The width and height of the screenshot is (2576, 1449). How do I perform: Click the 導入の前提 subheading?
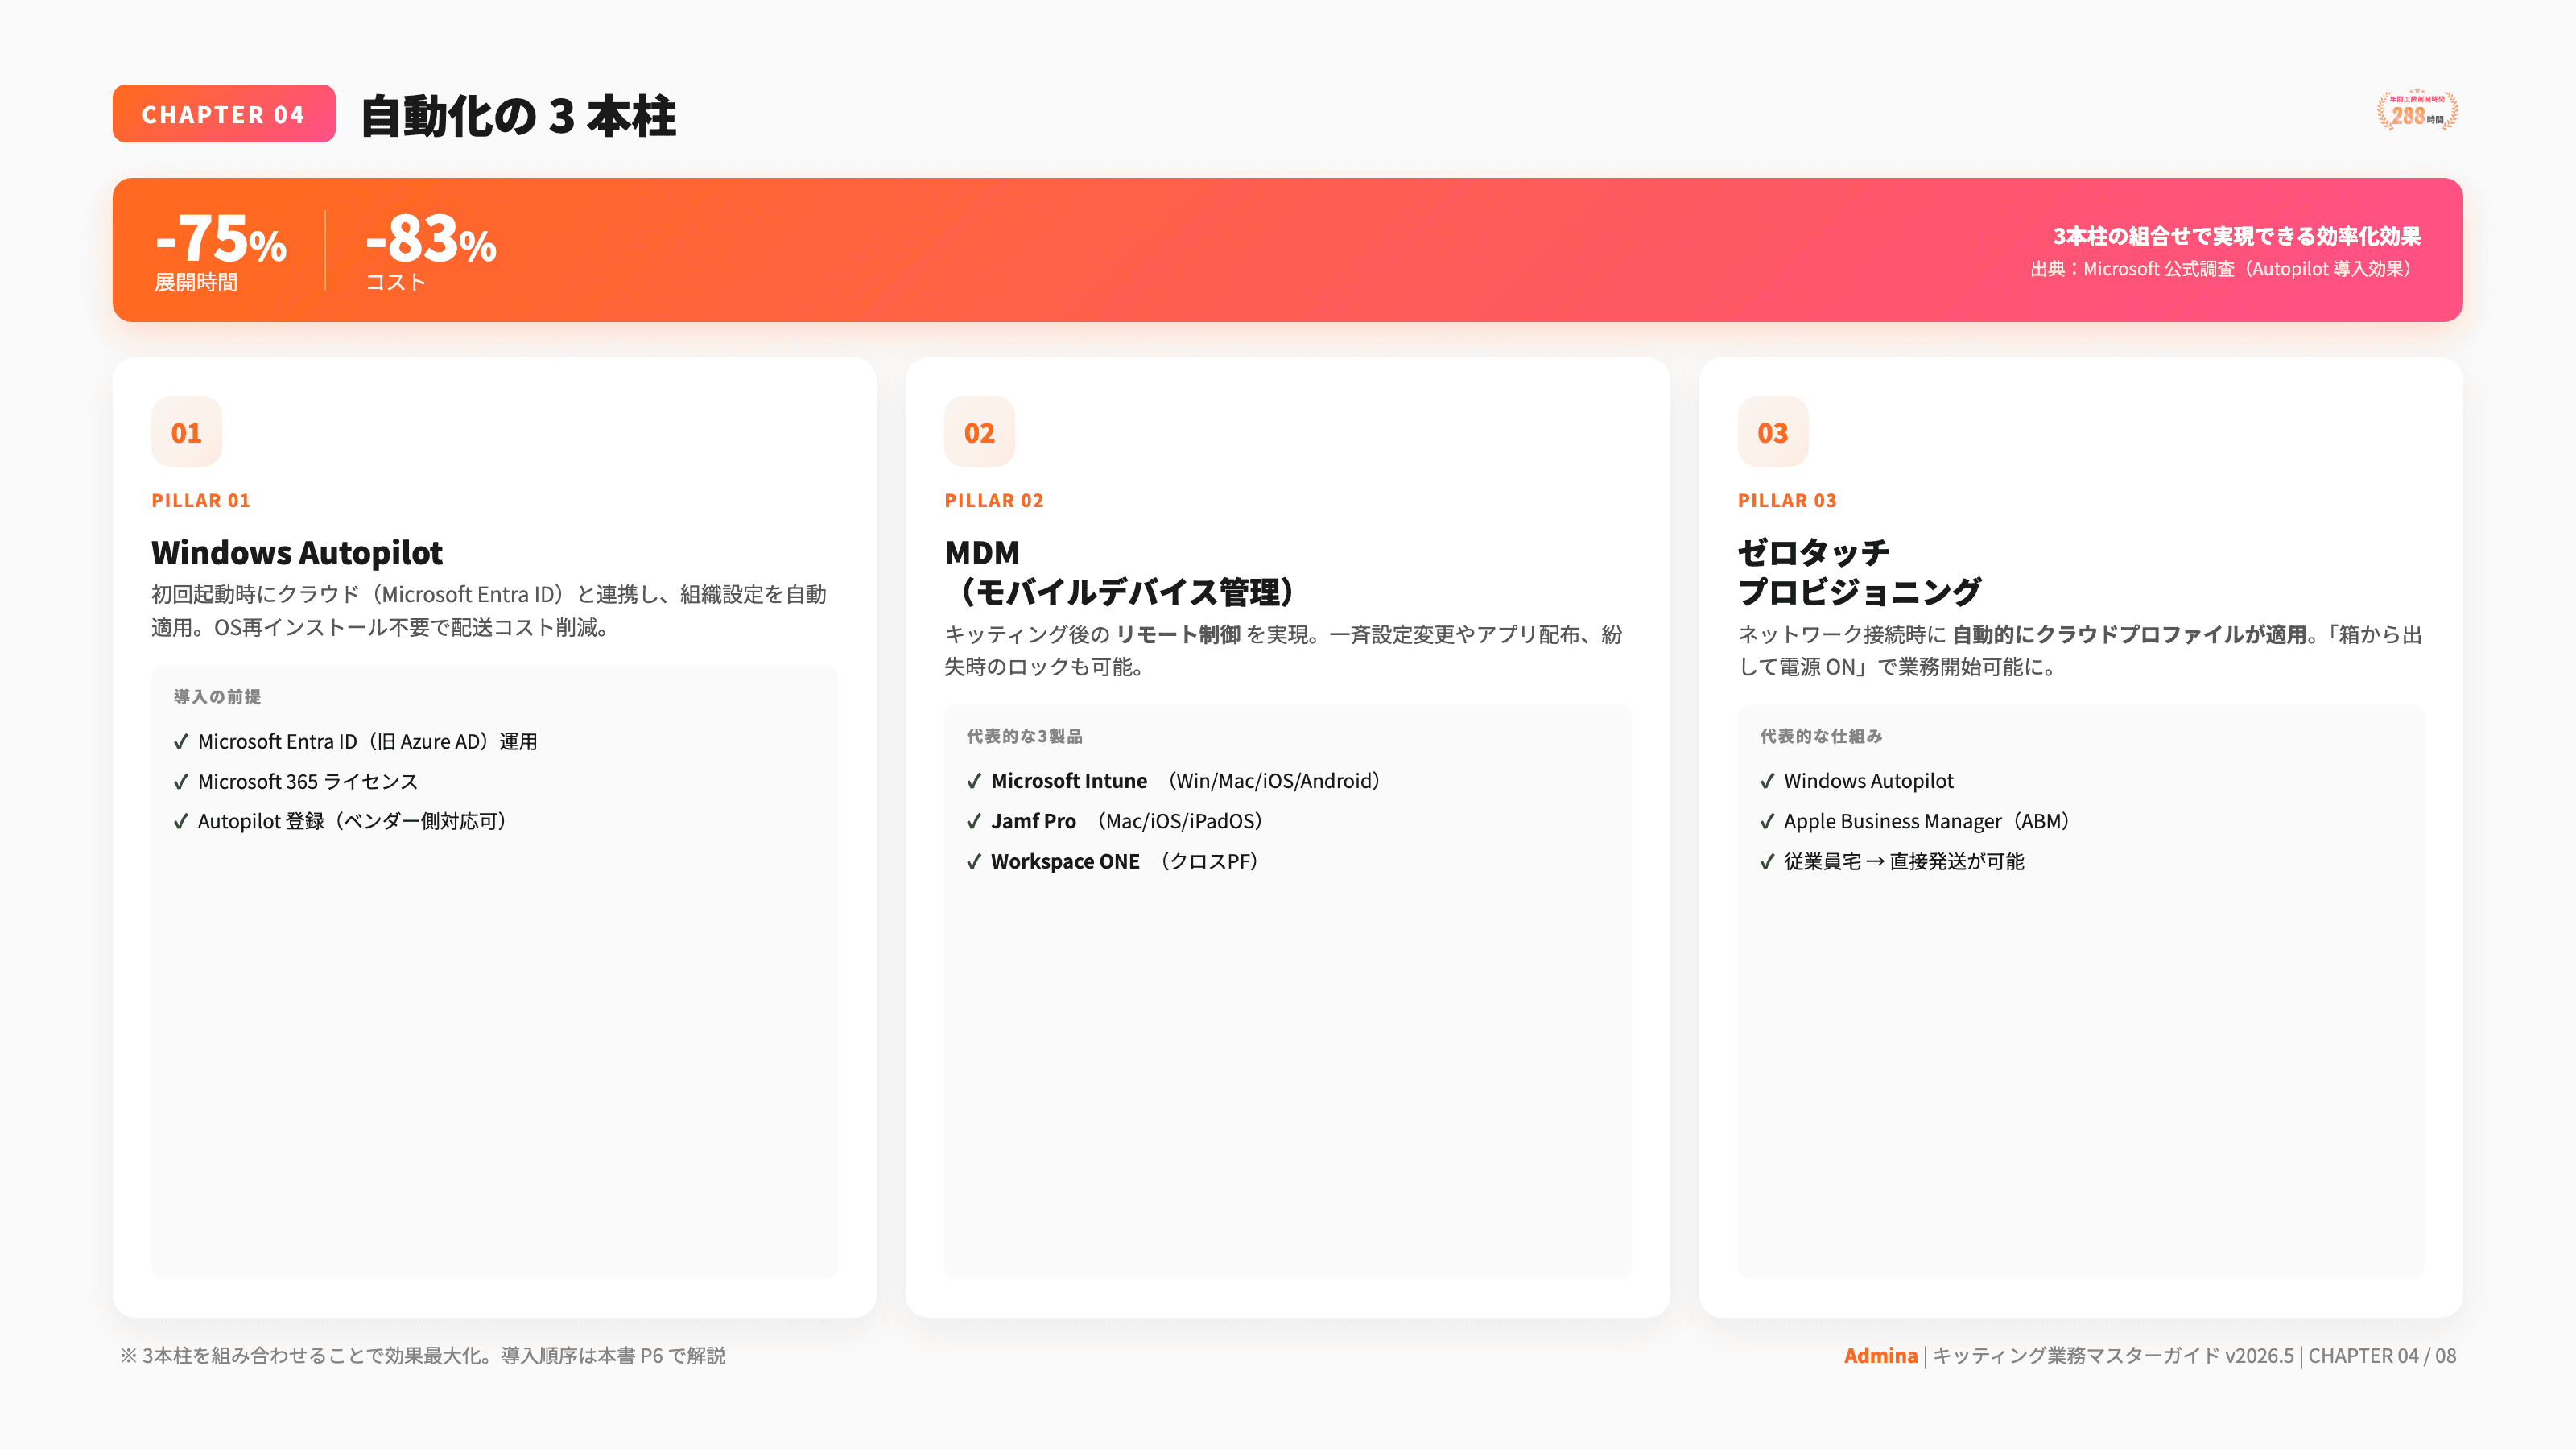pyautogui.click(x=217, y=696)
